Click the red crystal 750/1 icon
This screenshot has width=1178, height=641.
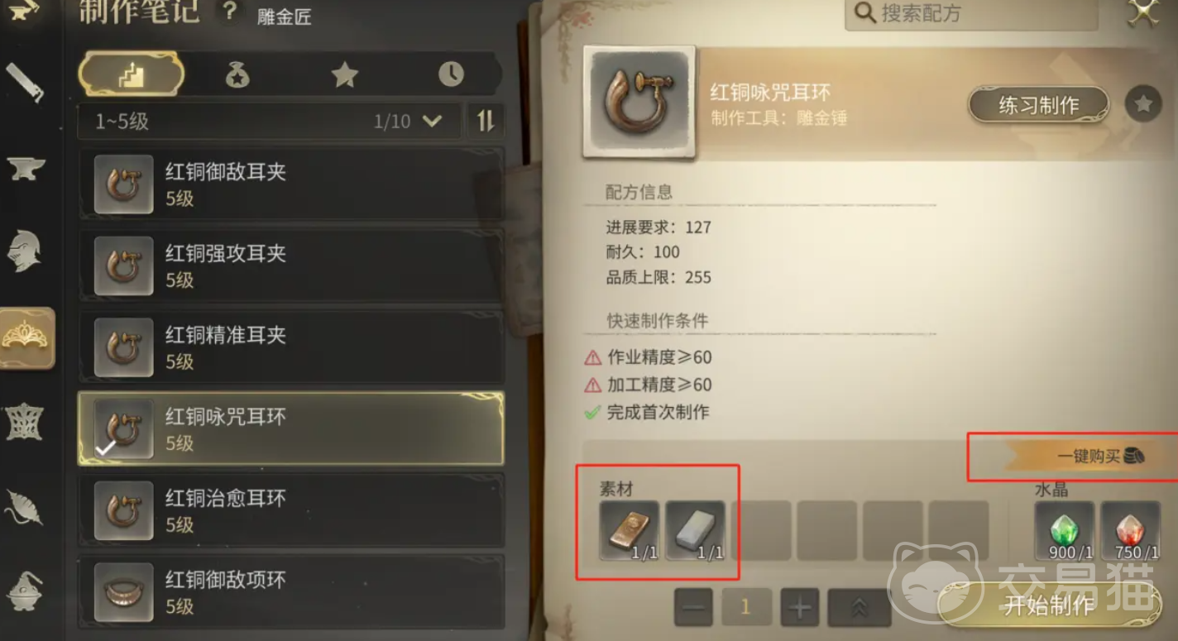1130,531
